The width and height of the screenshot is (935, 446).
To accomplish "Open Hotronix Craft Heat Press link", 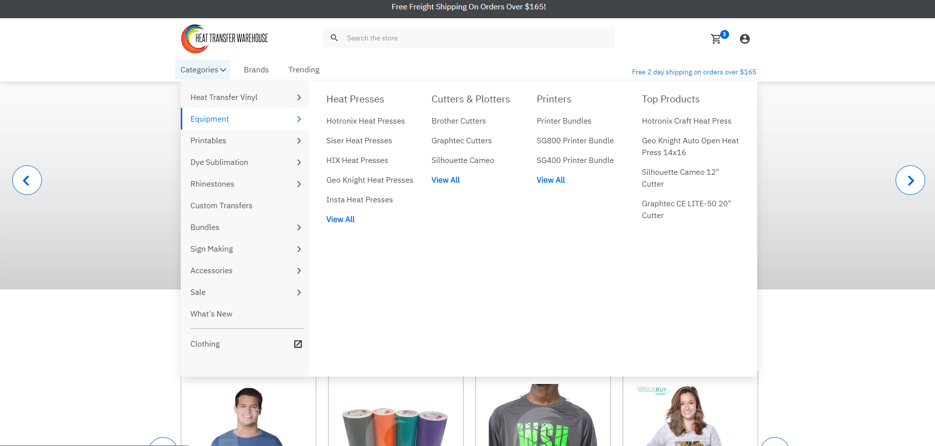I will coord(687,121).
